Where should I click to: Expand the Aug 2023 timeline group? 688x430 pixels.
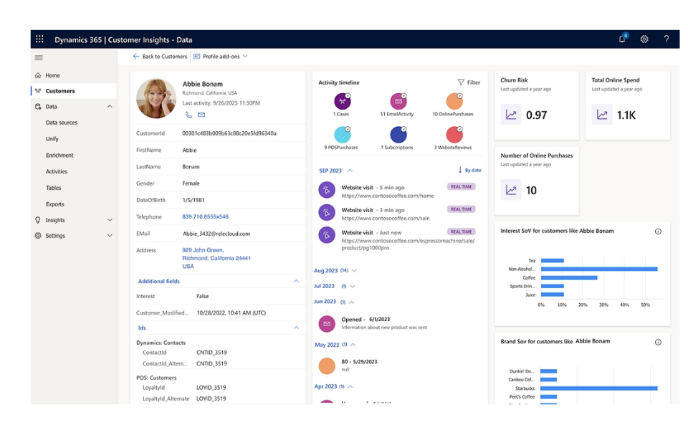tap(354, 271)
